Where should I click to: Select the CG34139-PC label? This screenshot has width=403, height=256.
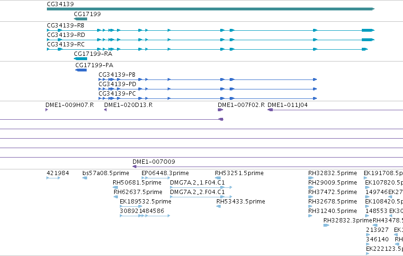pos(117,94)
